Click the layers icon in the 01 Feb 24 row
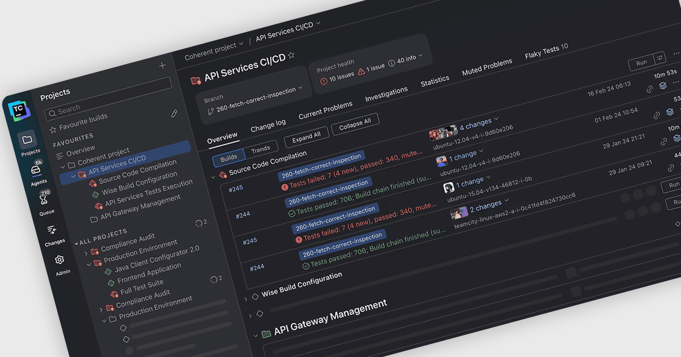 [670, 112]
